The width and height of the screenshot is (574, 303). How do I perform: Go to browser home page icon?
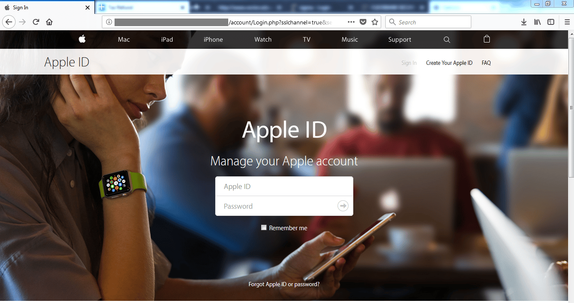pyautogui.click(x=49, y=22)
